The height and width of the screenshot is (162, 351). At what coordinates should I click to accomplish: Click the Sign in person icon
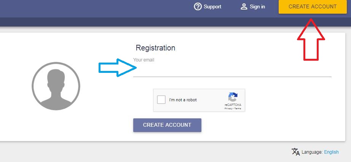(244, 6)
